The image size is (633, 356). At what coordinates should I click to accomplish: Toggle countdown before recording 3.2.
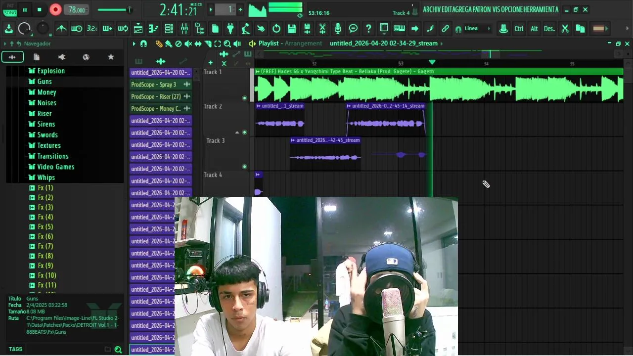(92, 29)
